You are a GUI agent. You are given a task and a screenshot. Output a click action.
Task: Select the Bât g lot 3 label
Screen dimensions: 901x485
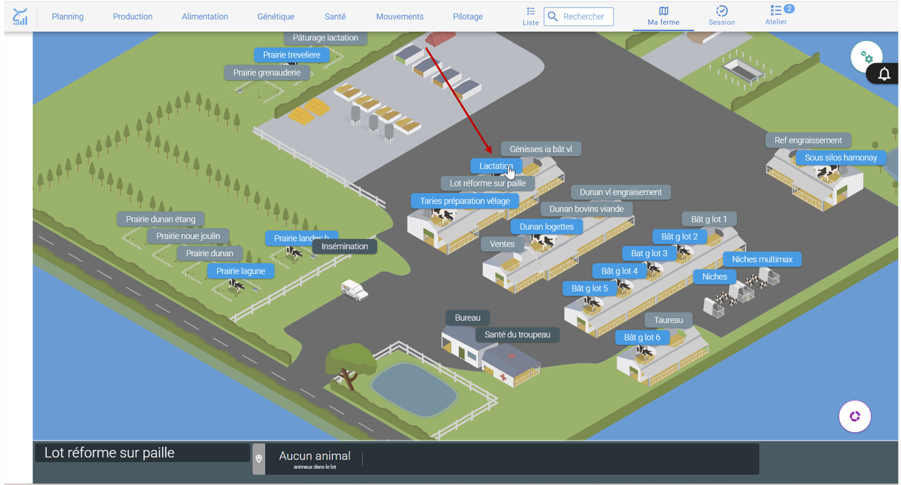tap(649, 254)
